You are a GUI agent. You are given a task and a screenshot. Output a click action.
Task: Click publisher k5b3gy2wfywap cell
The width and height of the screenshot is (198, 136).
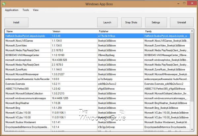tap(120, 127)
